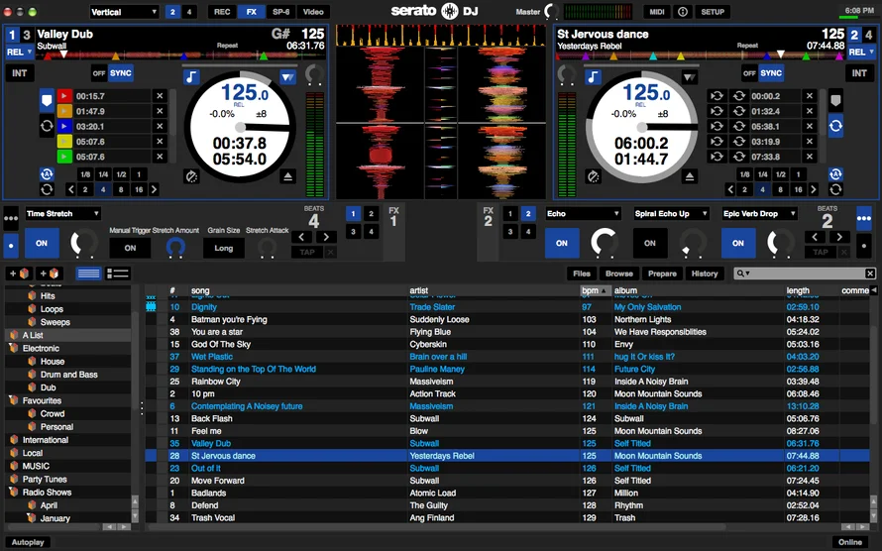882x551 pixels.
Task: Show cue points tab on left deck
Action: 47,101
